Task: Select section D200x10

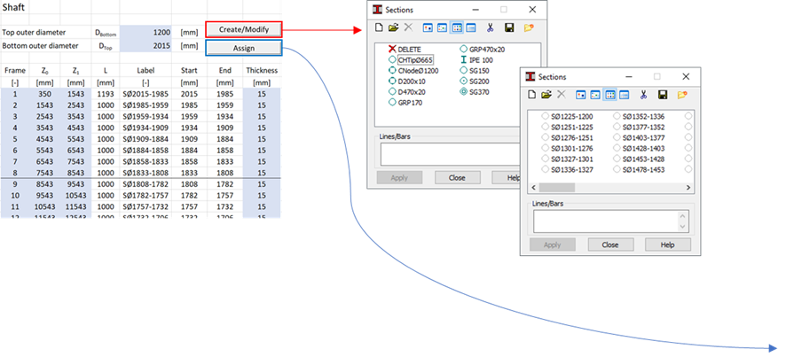Action: (x=407, y=81)
